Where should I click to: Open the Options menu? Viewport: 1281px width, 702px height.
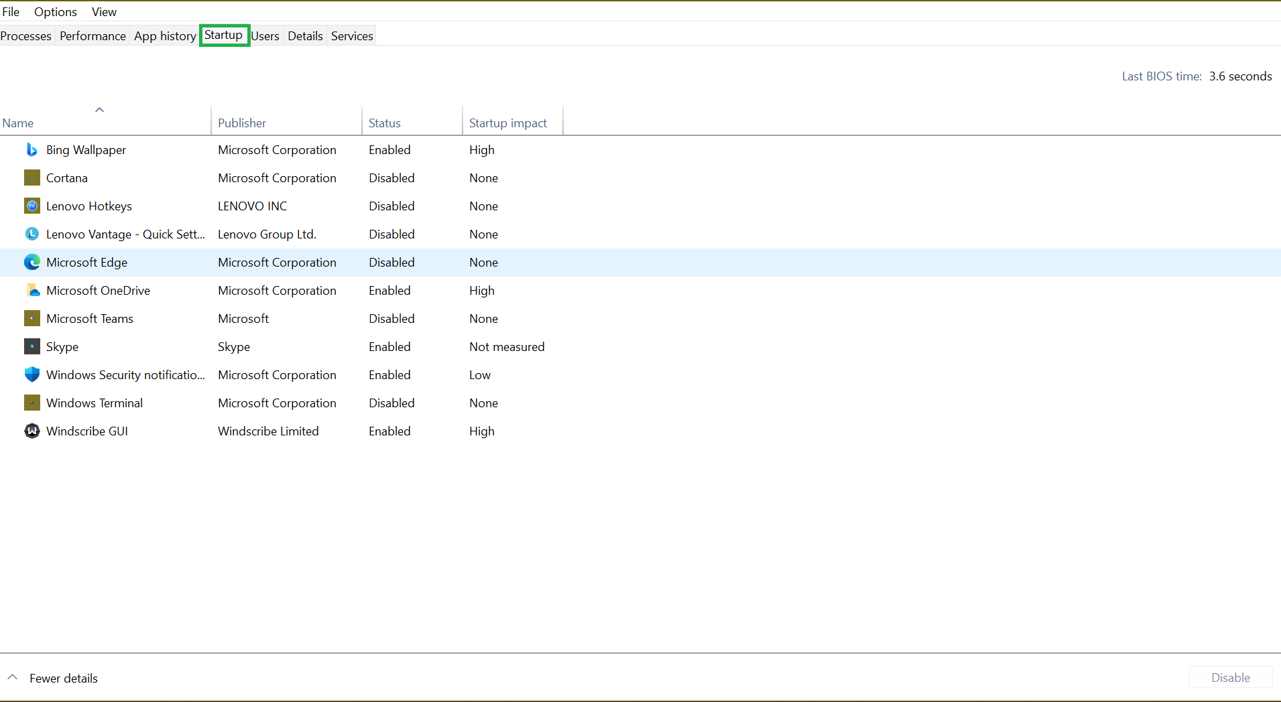[x=56, y=12]
